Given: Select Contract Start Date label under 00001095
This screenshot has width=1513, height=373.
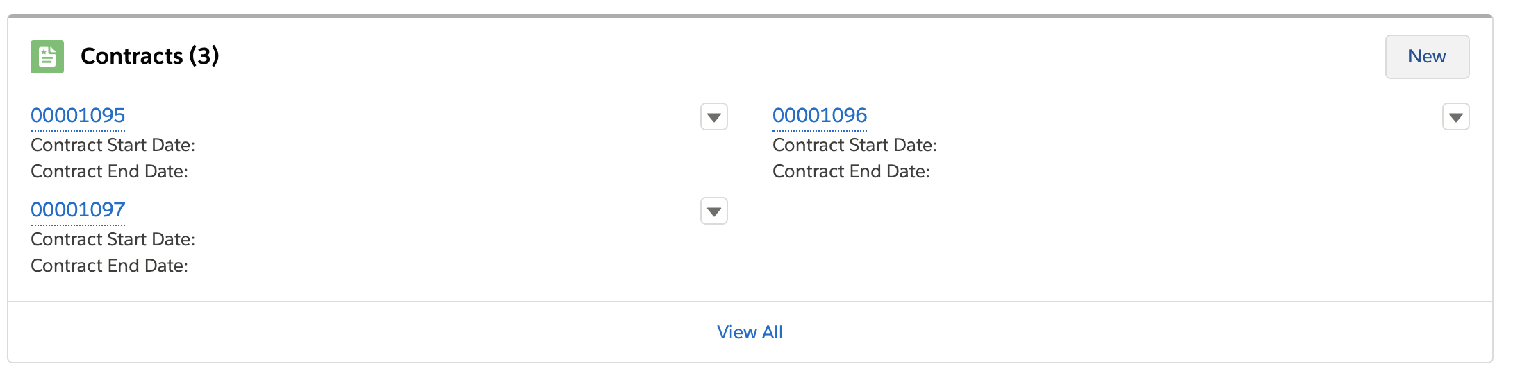Looking at the screenshot, I should pos(113,145).
